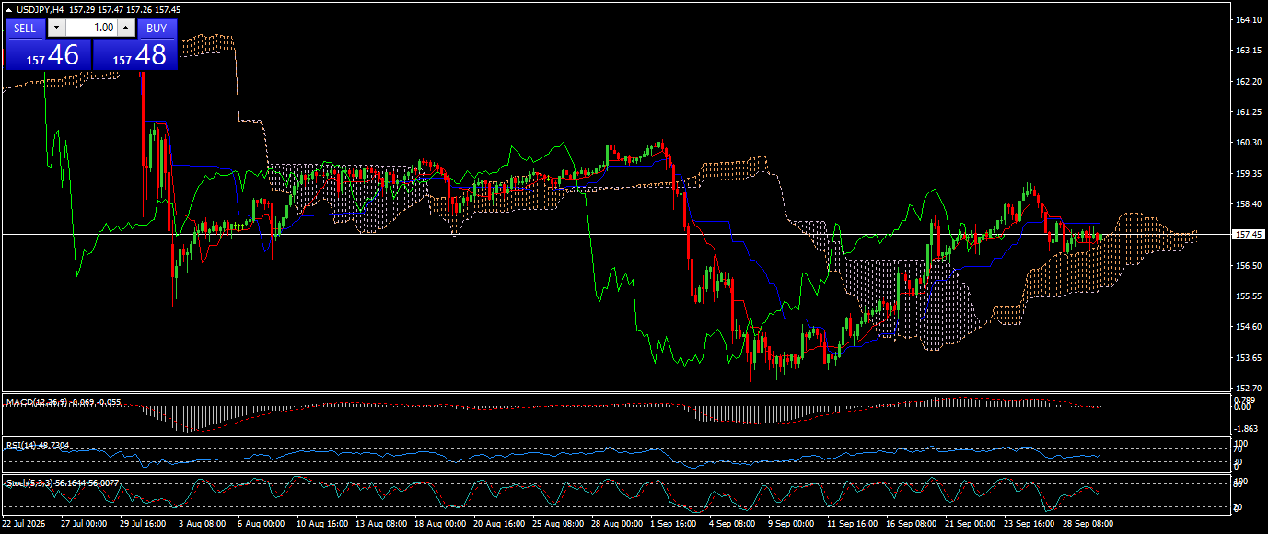Click the 152.70 price scale label
This screenshot has height=534, width=1268.
[1248, 389]
